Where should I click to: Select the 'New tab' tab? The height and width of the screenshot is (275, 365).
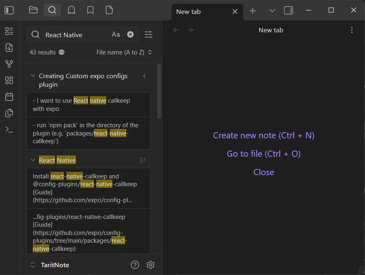(x=201, y=11)
